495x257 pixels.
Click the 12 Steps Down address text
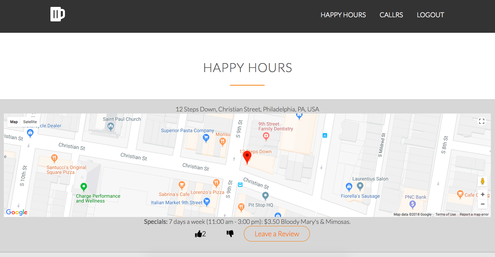click(247, 109)
